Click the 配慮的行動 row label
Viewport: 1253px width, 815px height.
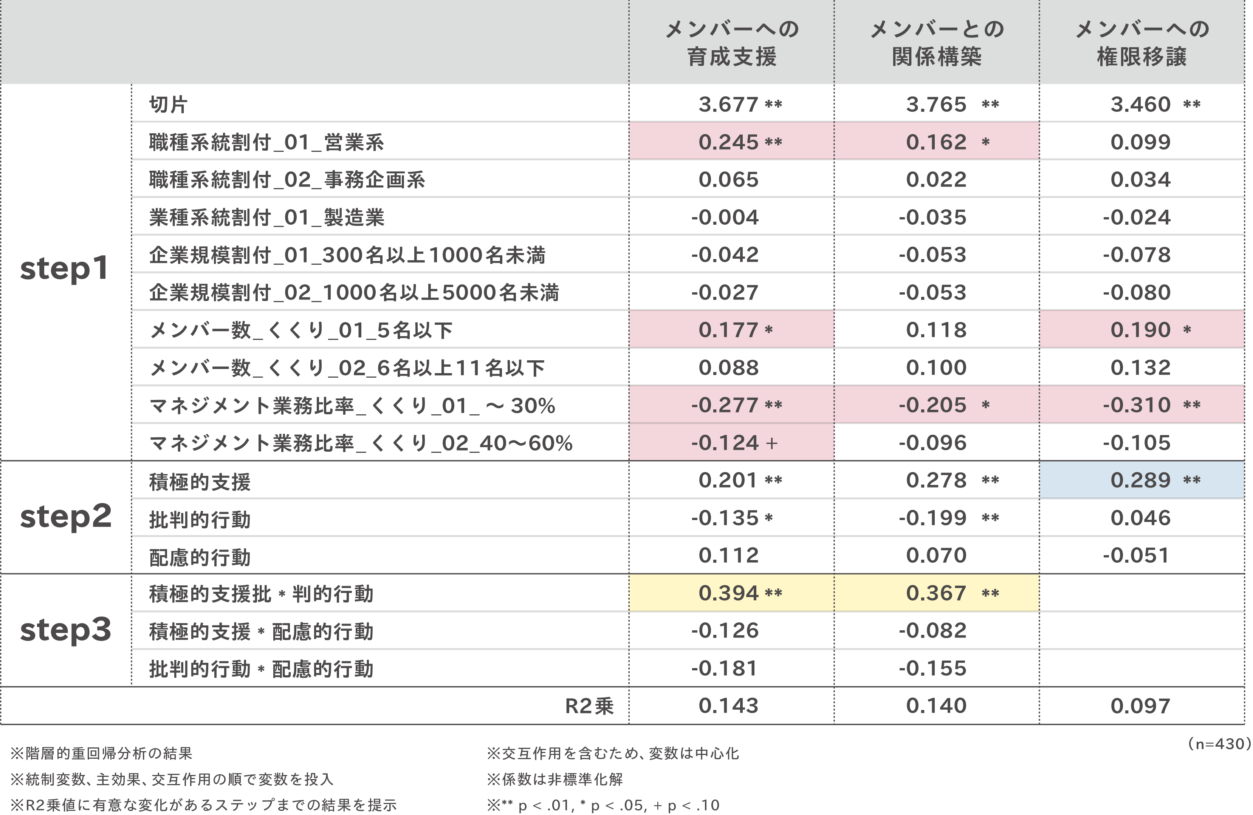(x=200, y=557)
